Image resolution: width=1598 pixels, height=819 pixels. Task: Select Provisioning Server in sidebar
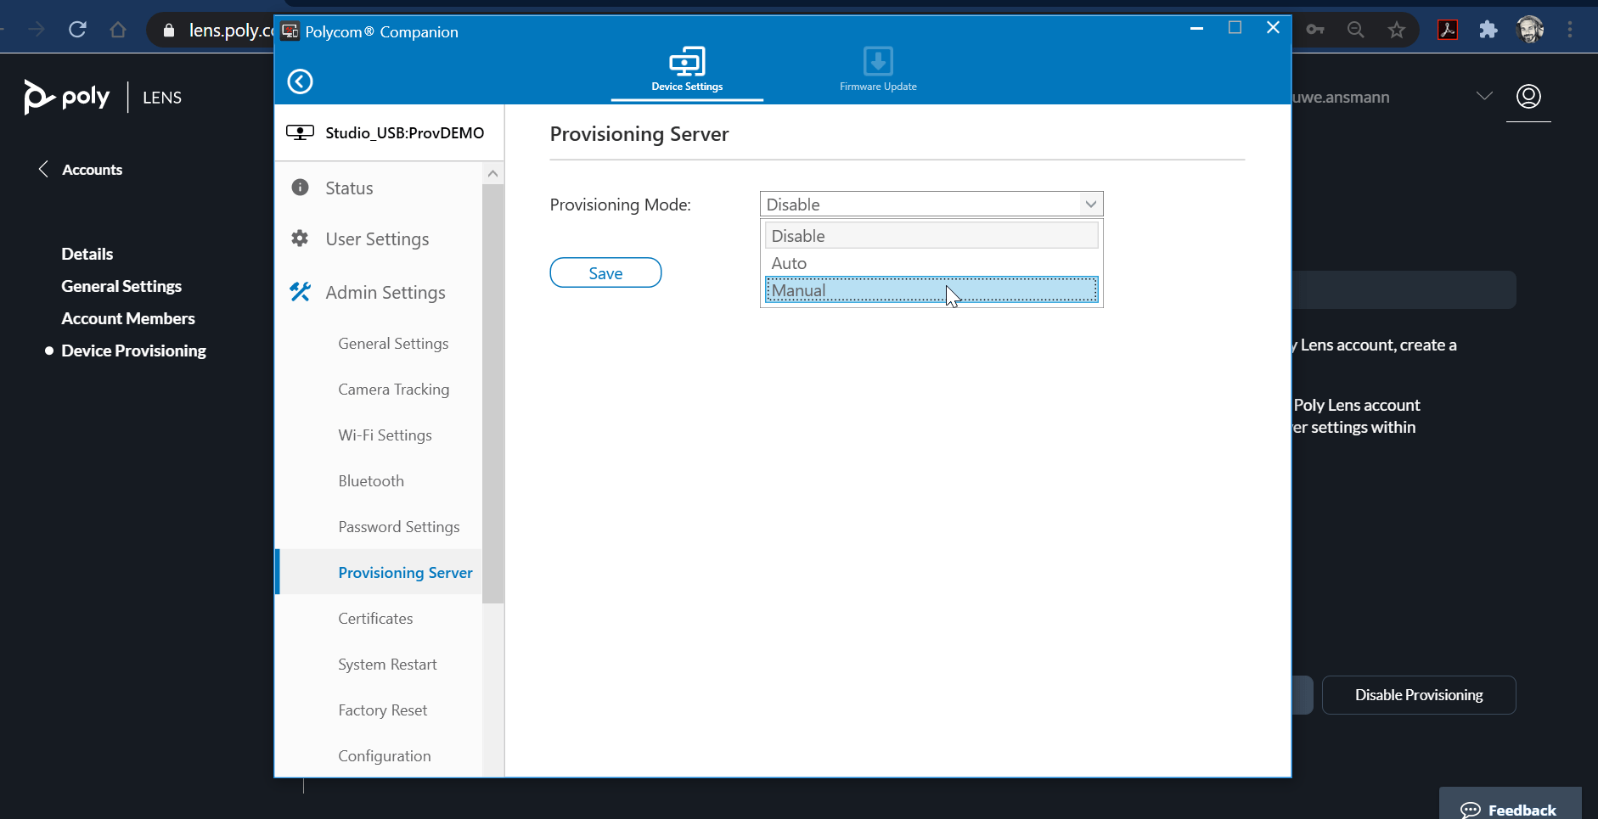(405, 573)
